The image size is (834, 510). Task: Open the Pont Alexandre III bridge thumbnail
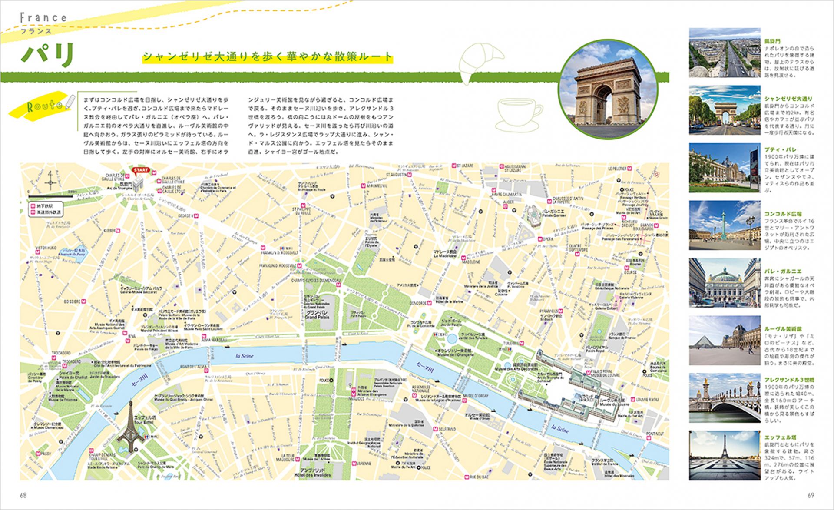tap(725, 398)
